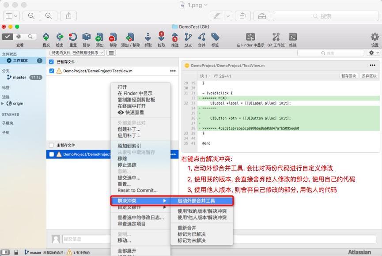
Task: Click the master branch status bar entry
Action: (x=33, y=252)
